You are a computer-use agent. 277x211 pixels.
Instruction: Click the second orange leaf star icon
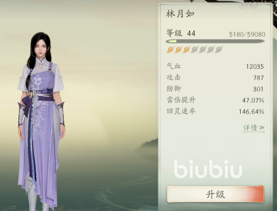178,50
